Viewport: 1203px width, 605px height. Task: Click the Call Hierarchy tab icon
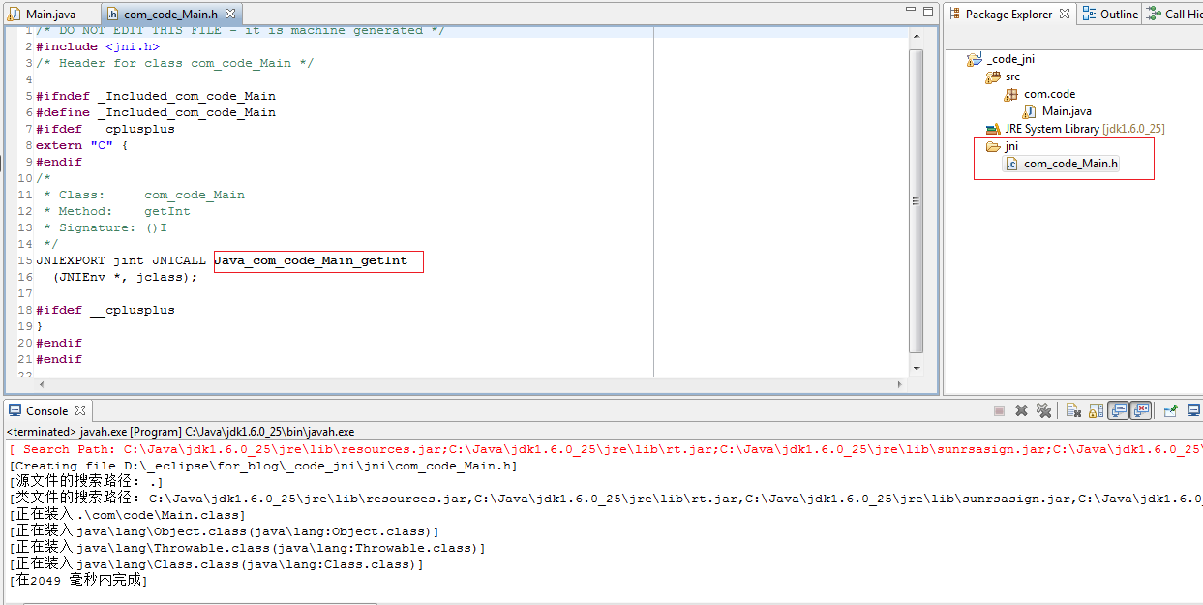(x=1154, y=15)
